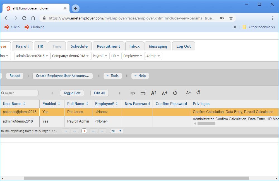Open the Company: demo2018 dropdown

click(x=71, y=56)
